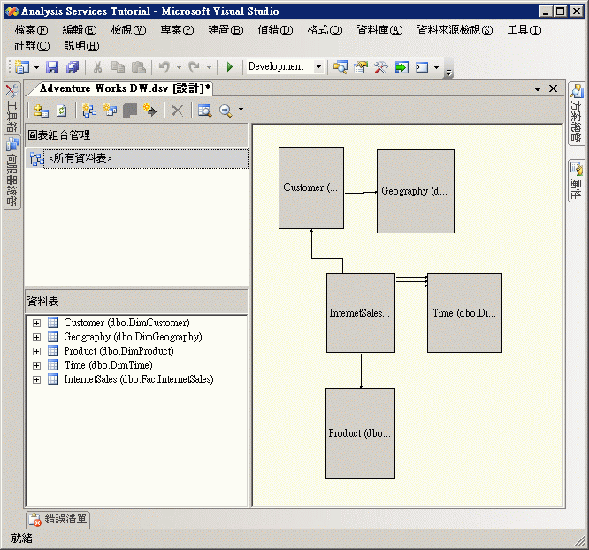Expand Product (dbo.DimProduct) table node
The width and height of the screenshot is (589, 550).
[36, 351]
